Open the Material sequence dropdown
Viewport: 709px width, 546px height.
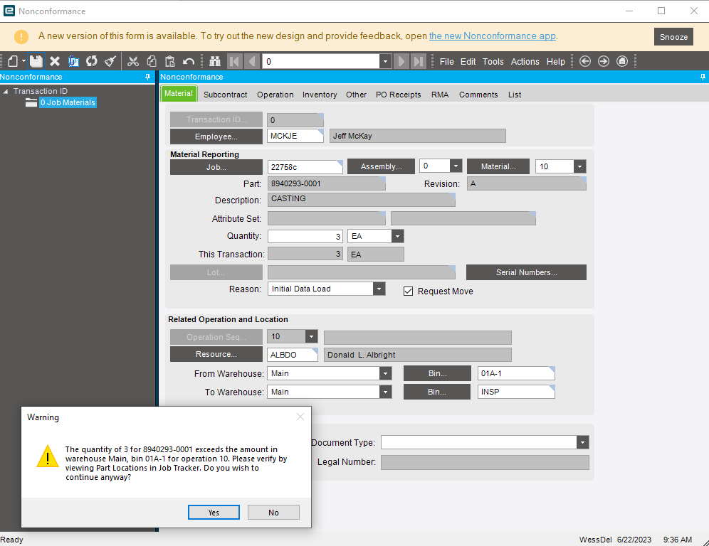click(579, 166)
